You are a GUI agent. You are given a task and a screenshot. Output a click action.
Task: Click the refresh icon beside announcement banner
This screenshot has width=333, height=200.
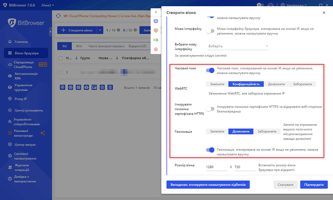click(x=58, y=16)
